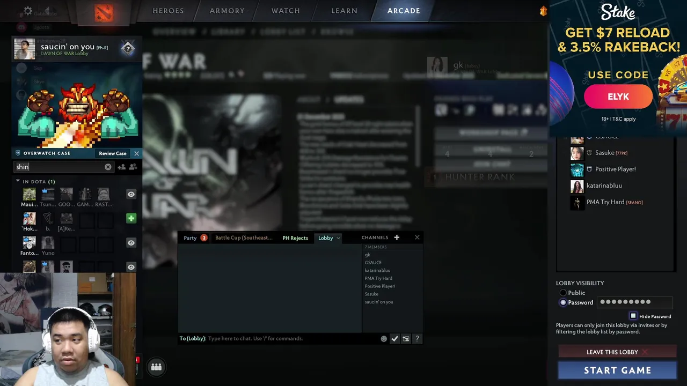Select Positive Player! in the lobby player list
Viewport: 687px width, 386px height.
click(615, 169)
